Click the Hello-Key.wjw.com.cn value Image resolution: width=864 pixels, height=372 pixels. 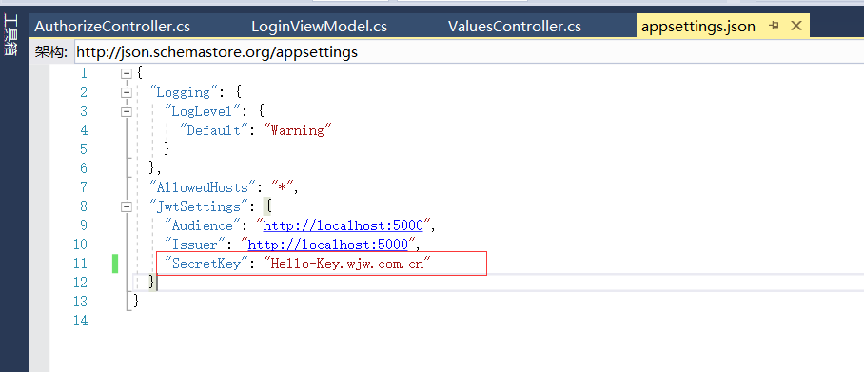346,264
